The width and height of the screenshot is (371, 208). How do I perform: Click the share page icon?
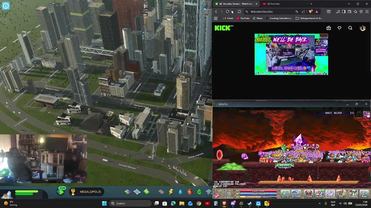point(303,12)
